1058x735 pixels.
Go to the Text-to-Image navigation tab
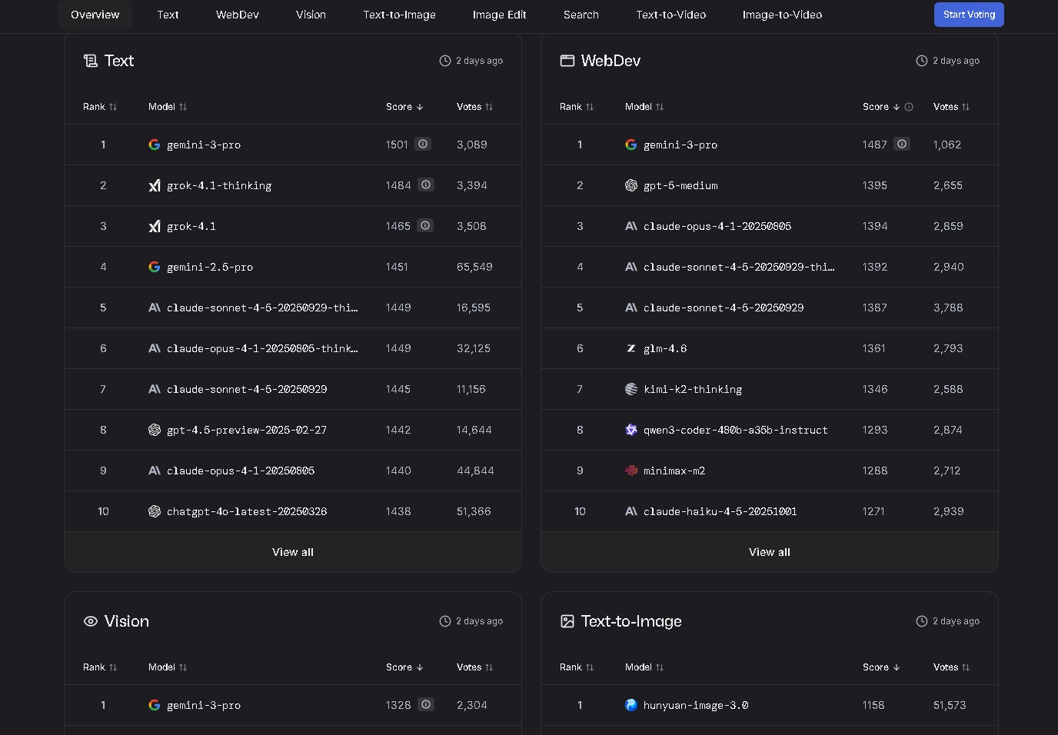click(400, 15)
